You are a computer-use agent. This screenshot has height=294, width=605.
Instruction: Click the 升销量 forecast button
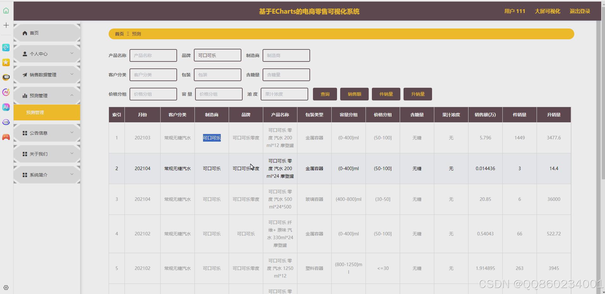click(x=418, y=94)
